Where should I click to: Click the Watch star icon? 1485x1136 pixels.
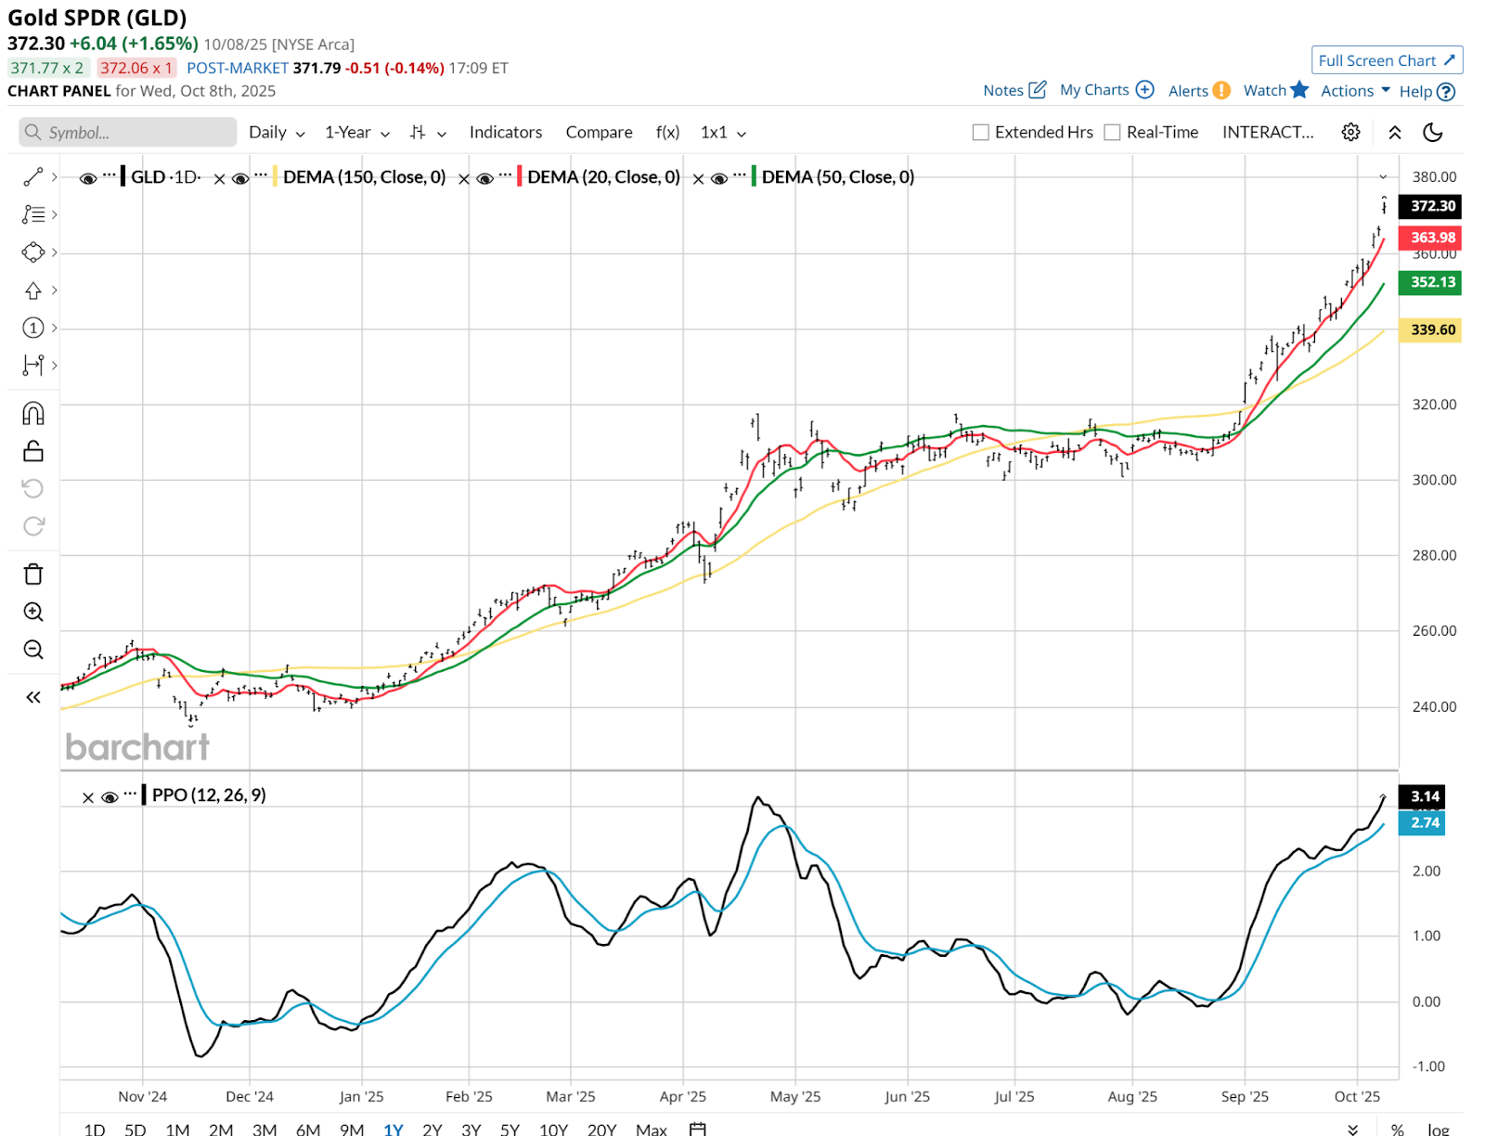tap(1299, 90)
